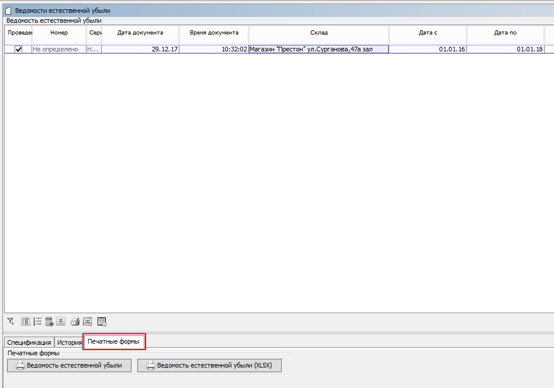Click the add filter funnel icon
The height and width of the screenshot is (388, 554).
(x=11, y=321)
